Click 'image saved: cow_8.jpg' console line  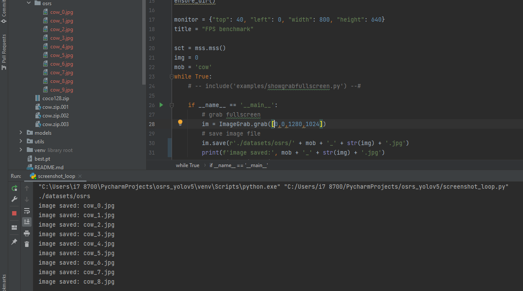point(77,282)
